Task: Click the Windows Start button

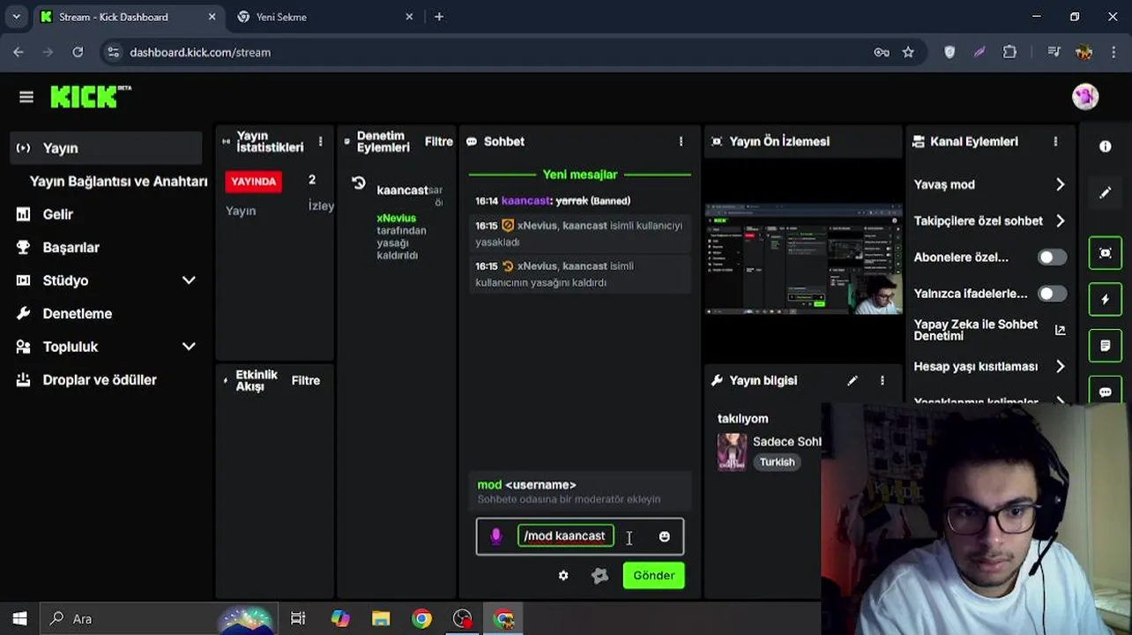Action: click(x=19, y=618)
